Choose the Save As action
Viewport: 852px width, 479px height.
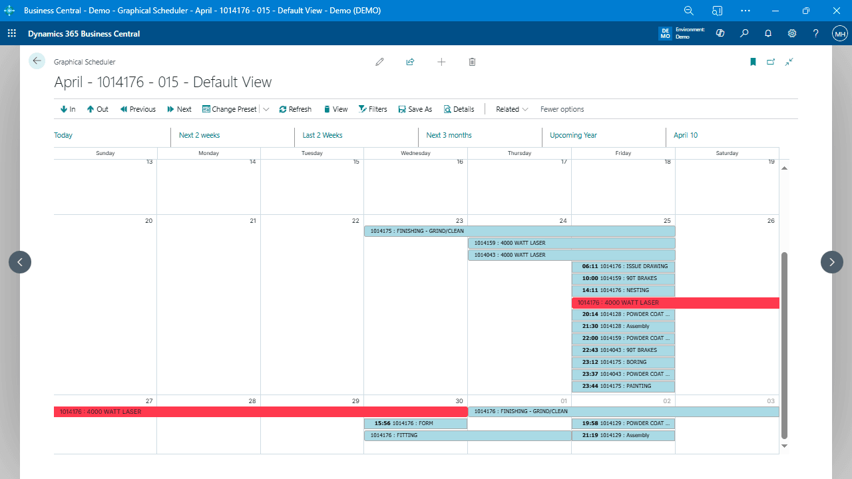(x=415, y=109)
